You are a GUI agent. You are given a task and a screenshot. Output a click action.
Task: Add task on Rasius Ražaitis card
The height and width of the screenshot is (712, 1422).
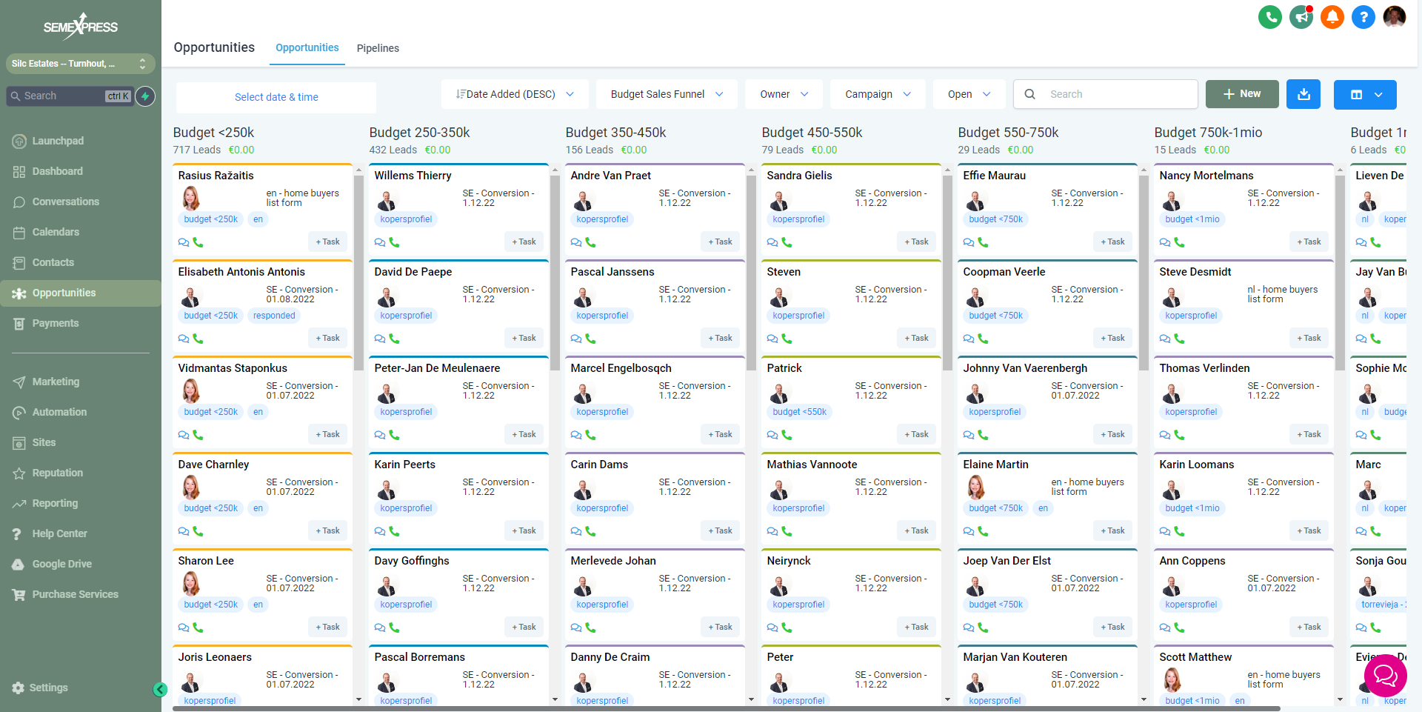click(327, 242)
